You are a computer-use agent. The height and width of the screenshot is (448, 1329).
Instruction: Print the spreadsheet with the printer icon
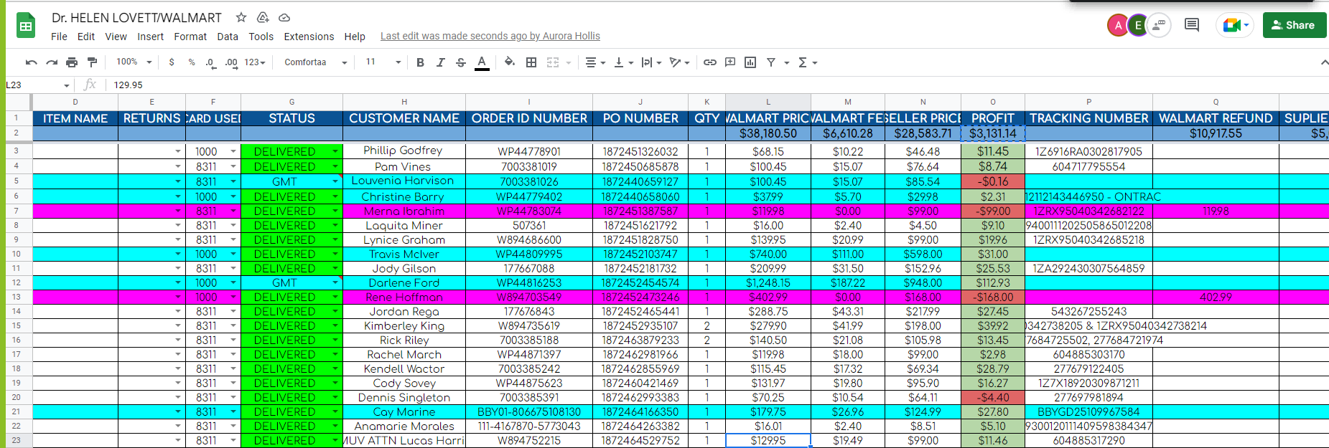(72, 62)
